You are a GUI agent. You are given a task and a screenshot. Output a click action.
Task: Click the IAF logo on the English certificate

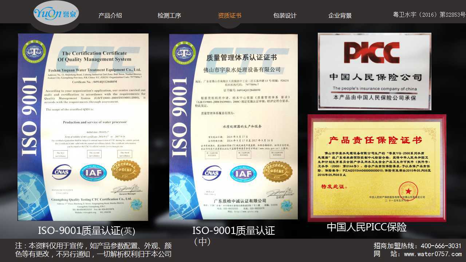(x=93, y=172)
